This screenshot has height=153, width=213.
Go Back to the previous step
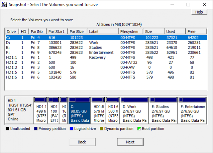tap(82, 142)
